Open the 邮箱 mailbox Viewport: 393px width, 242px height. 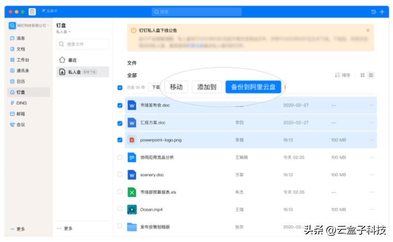click(18, 114)
